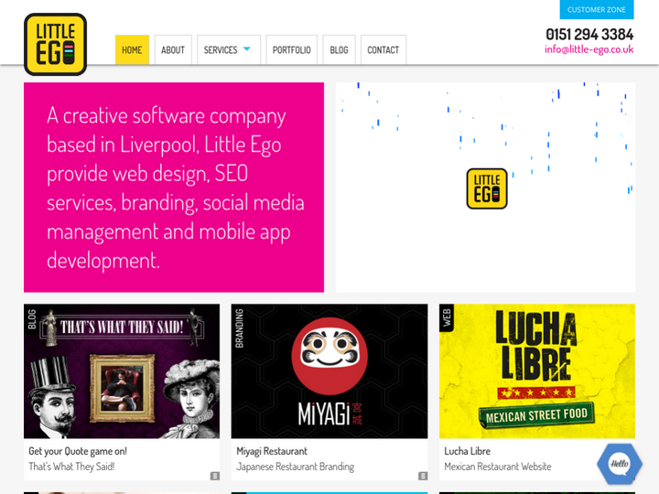Expand the Services dropdown arrow

(x=246, y=49)
